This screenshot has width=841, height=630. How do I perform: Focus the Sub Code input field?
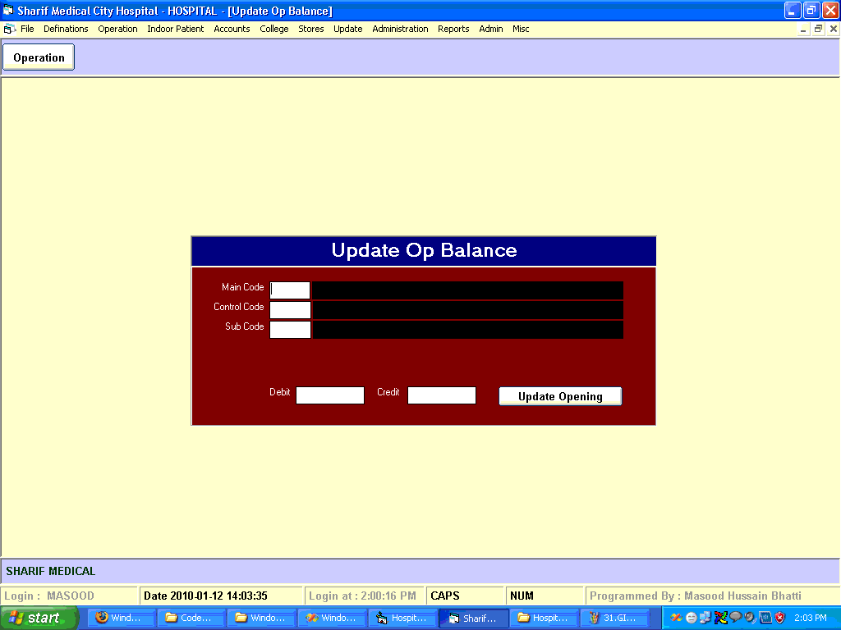click(290, 330)
